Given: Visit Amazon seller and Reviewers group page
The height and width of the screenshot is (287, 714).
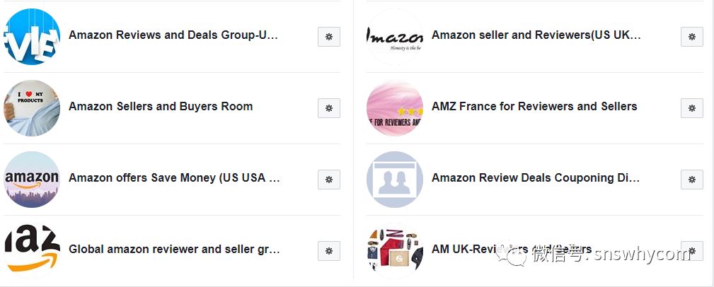Looking at the screenshot, I should click(536, 35).
